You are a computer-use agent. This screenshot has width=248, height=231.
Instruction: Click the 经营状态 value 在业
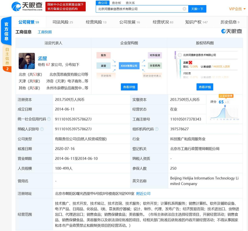click(x=174, y=109)
